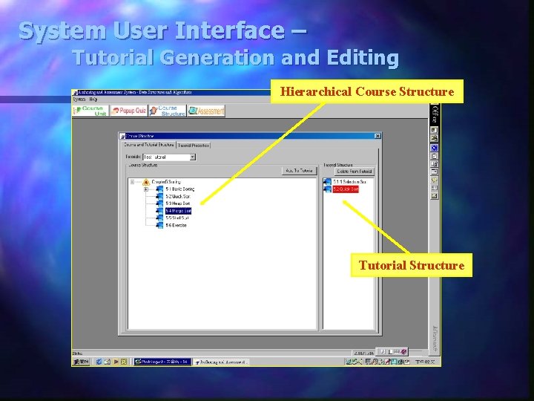Click the Delete From Tutorial button
This screenshot has height=401, width=534.
click(x=355, y=172)
